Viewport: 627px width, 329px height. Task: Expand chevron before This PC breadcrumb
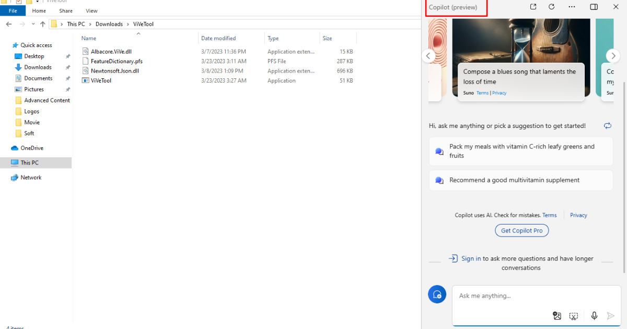click(62, 24)
